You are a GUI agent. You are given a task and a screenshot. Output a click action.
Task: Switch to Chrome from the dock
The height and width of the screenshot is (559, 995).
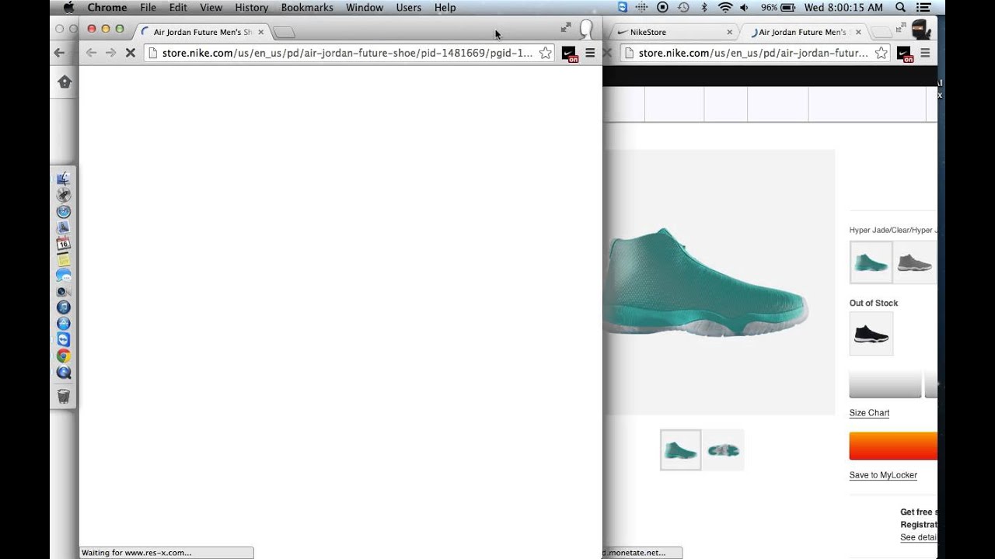pos(64,356)
